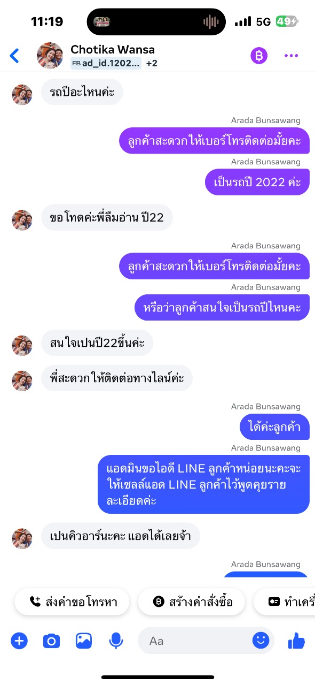Open the FB ad_id.1202... label tag
The width and height of the screenshot is (315, 685).
(x=106, y=63)
